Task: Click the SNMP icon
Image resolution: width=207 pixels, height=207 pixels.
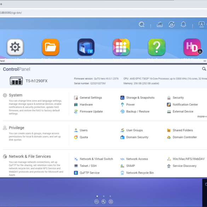Action: pyautogui.click(x=122, y=166)
